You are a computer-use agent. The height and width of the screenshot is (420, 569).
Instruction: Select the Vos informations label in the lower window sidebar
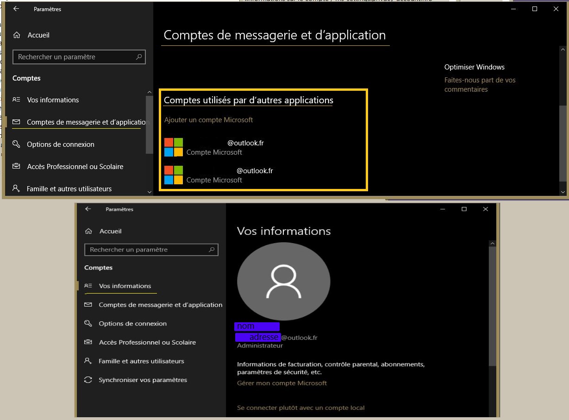125,286
